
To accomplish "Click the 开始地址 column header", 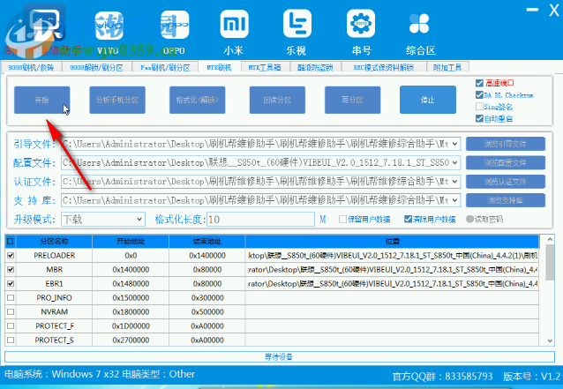I will (x=131, y=242).
